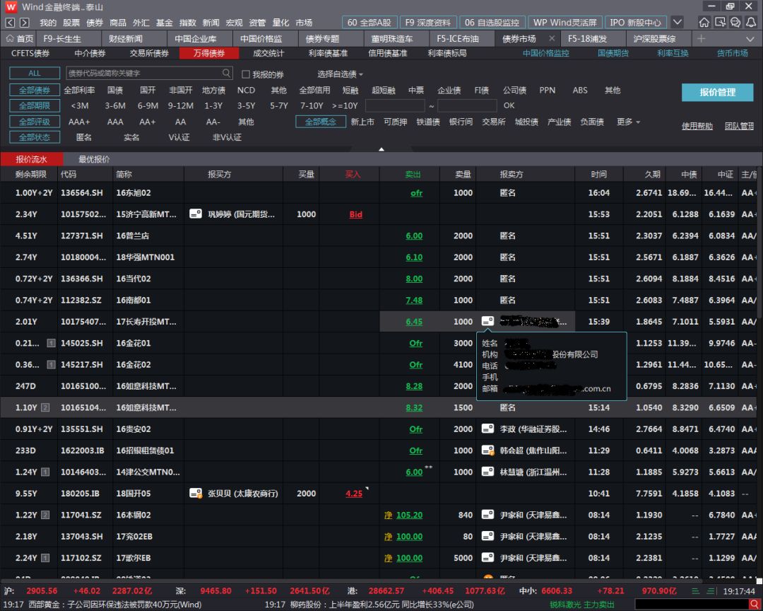Collapse the filter panel with up triangle

point(381,149)
